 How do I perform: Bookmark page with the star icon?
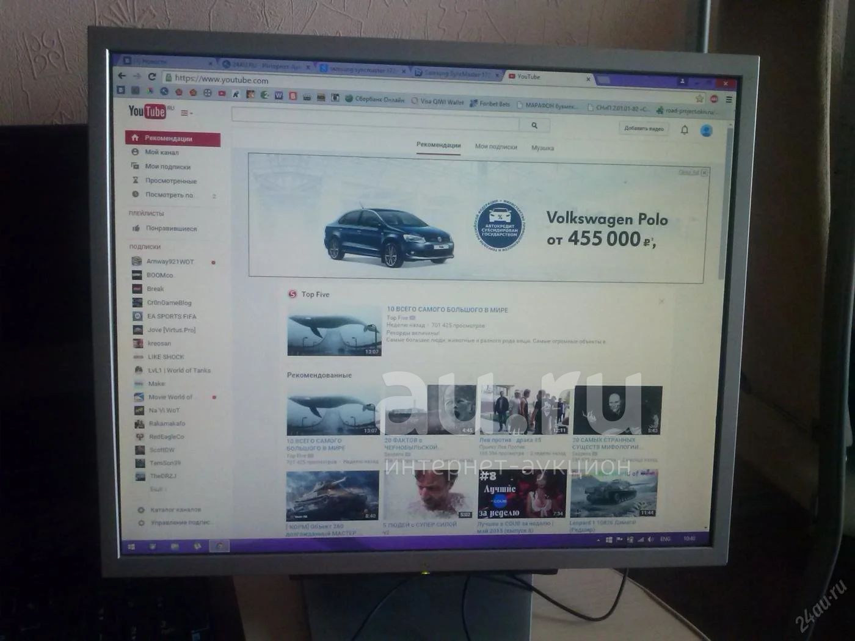(700, 98)
